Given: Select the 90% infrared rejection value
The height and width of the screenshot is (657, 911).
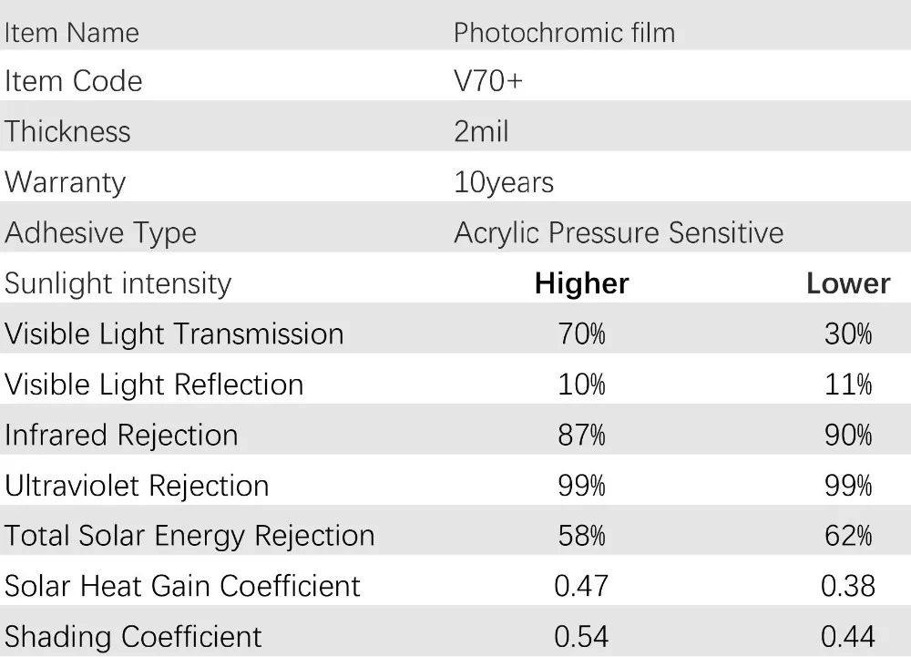Looking at the screenshot, I should click(848, 435).
